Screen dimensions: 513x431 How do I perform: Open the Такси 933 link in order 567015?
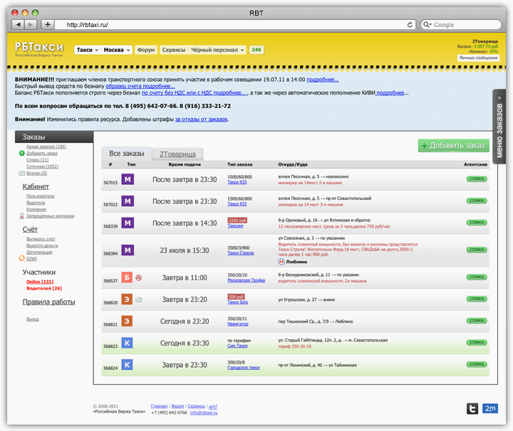(237, 182)
